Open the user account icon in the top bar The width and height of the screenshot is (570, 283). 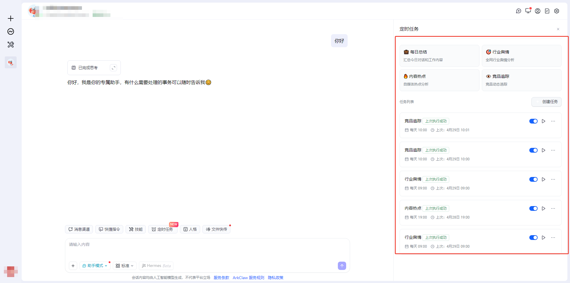click(538, 11)
